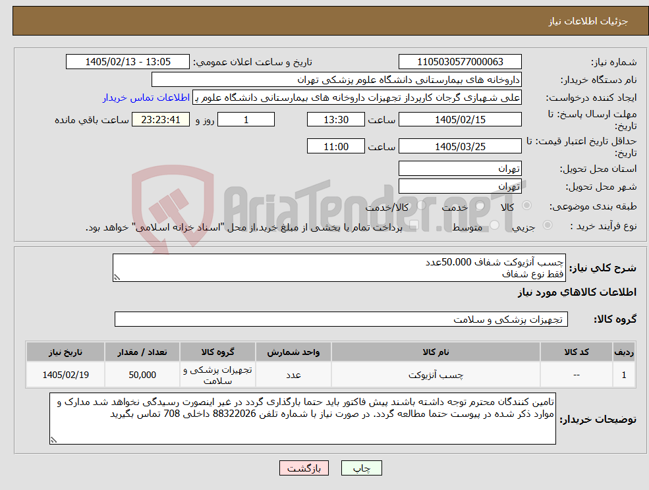Click the ردیف column header
The image size is (649, 490).
[624, 352]
